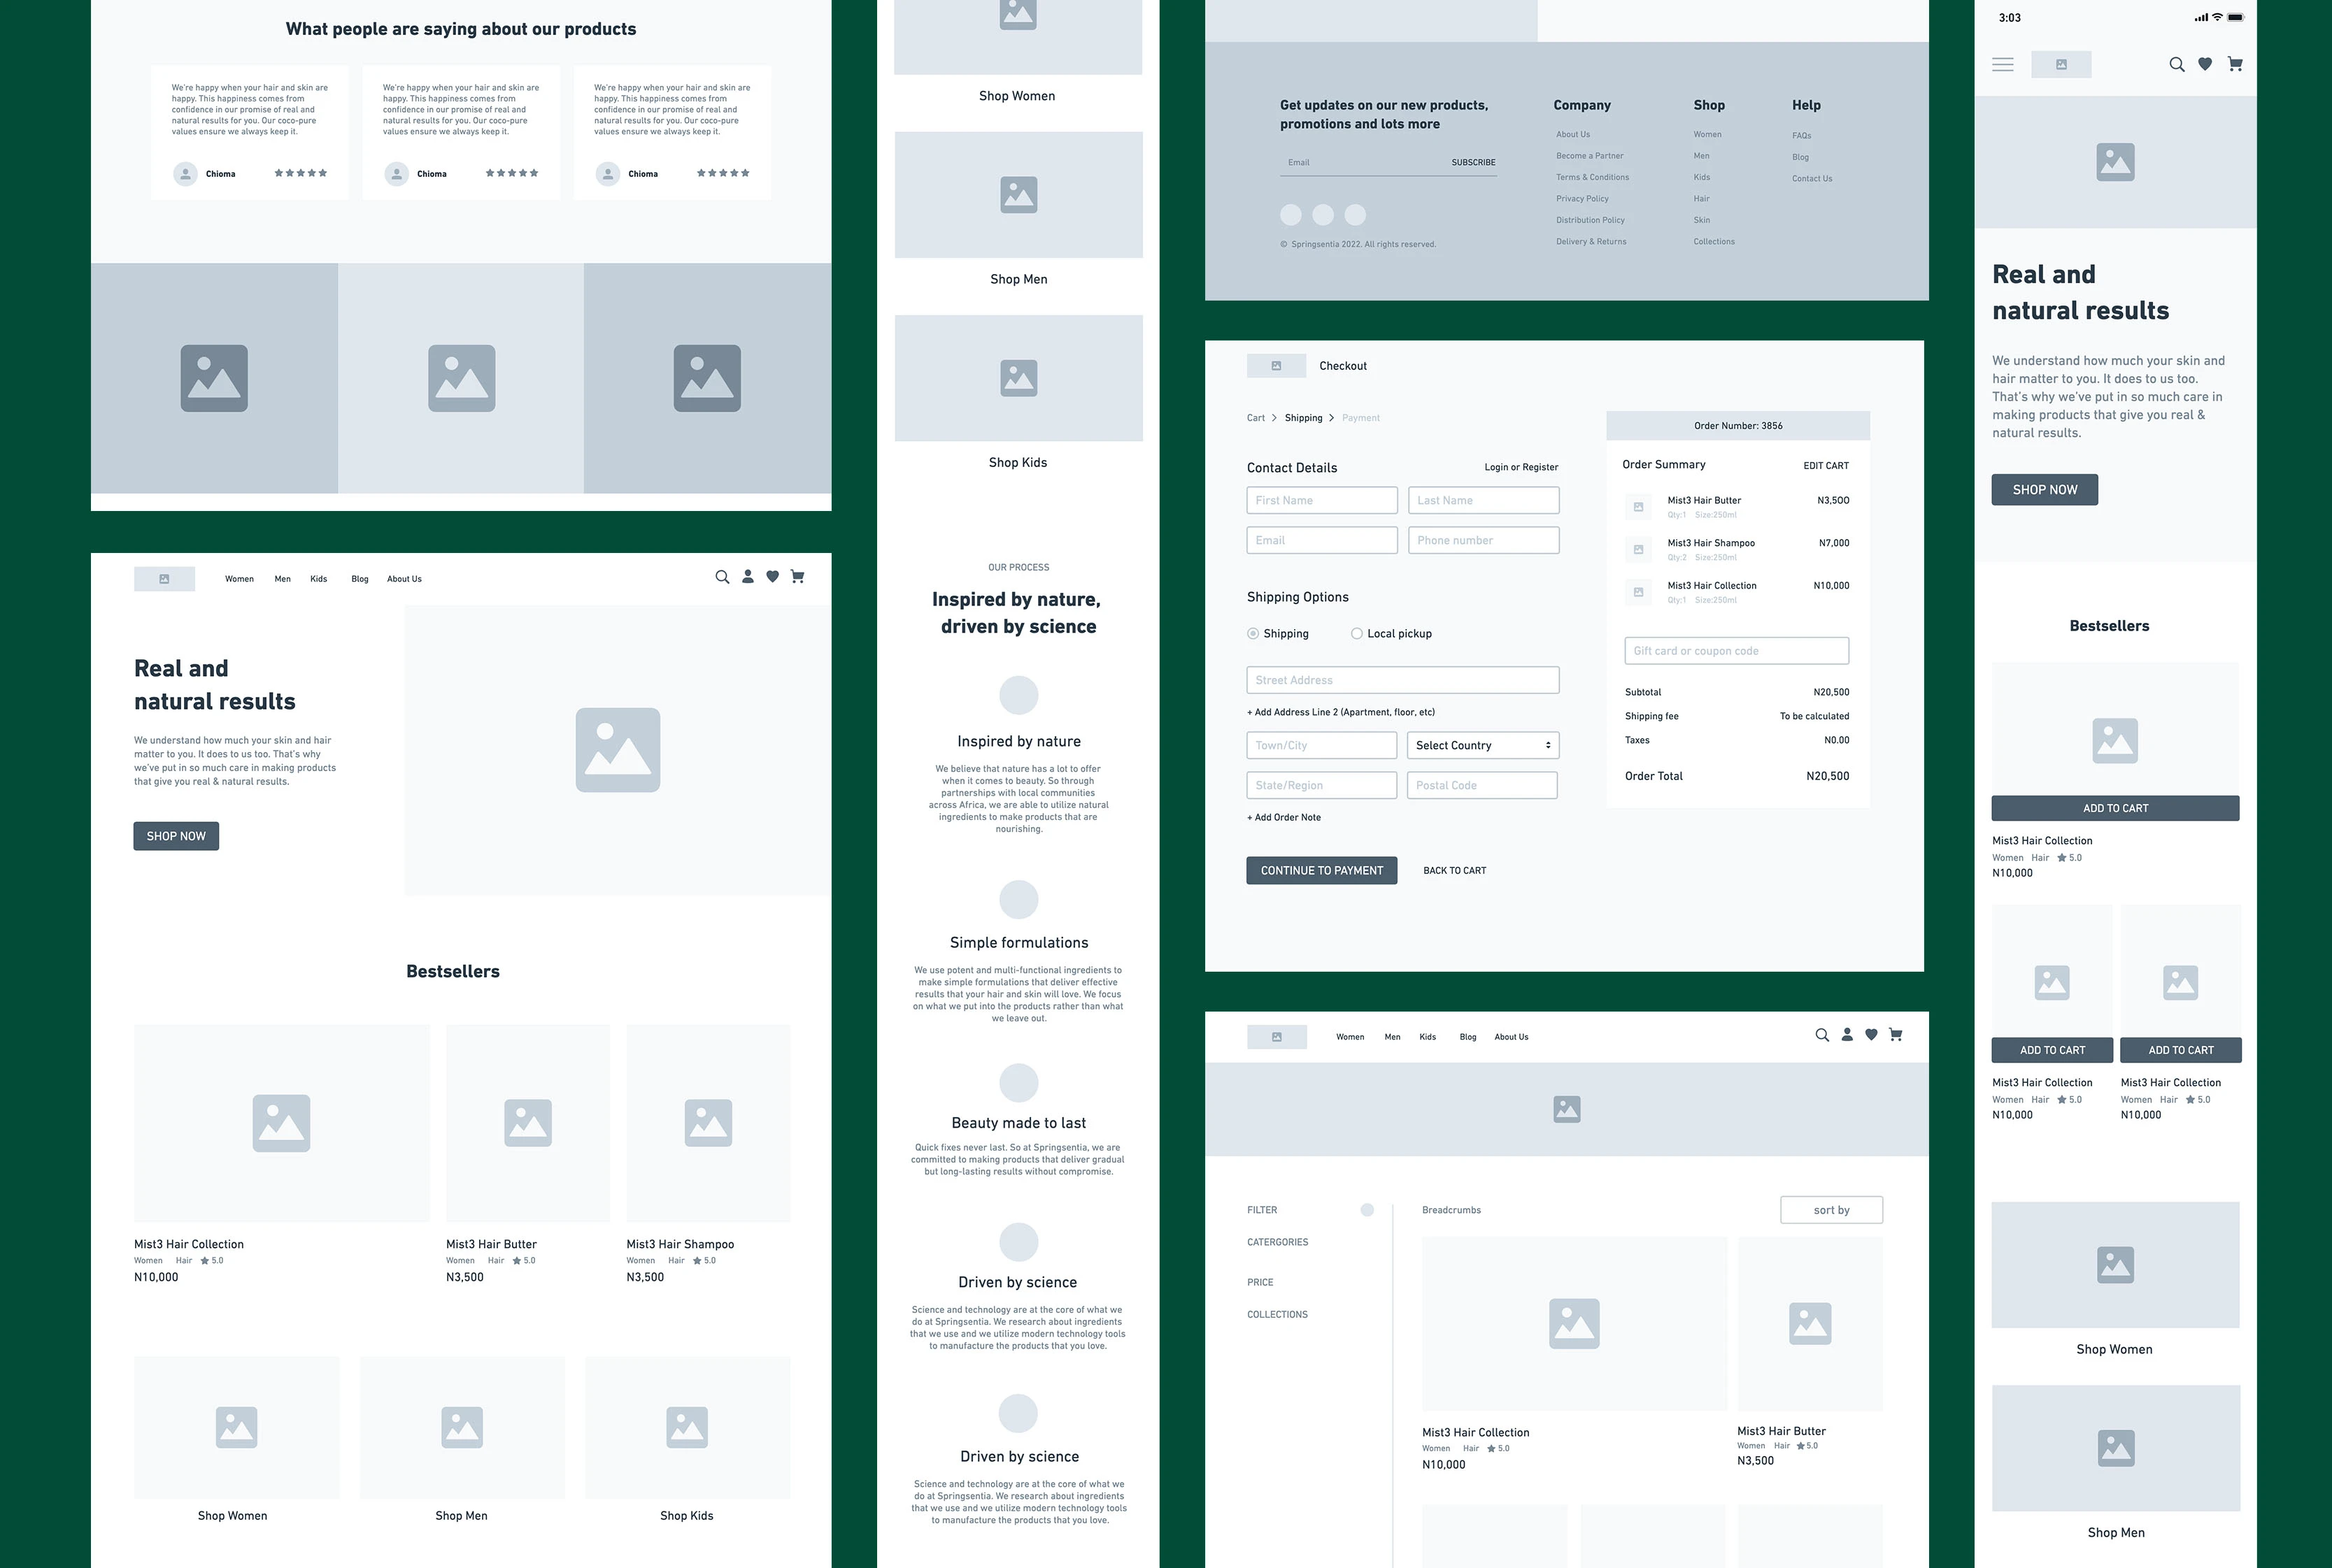Click product listing navbar heart icon
Image resolution: width=2332 pixels, height=1568 pixels.
(x=1871, y=1035)
